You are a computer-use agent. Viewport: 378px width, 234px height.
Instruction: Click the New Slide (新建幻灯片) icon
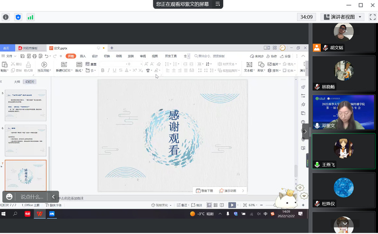tap(63, 65)
